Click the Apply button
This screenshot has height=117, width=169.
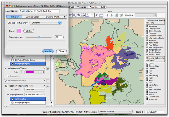[48, 51]
